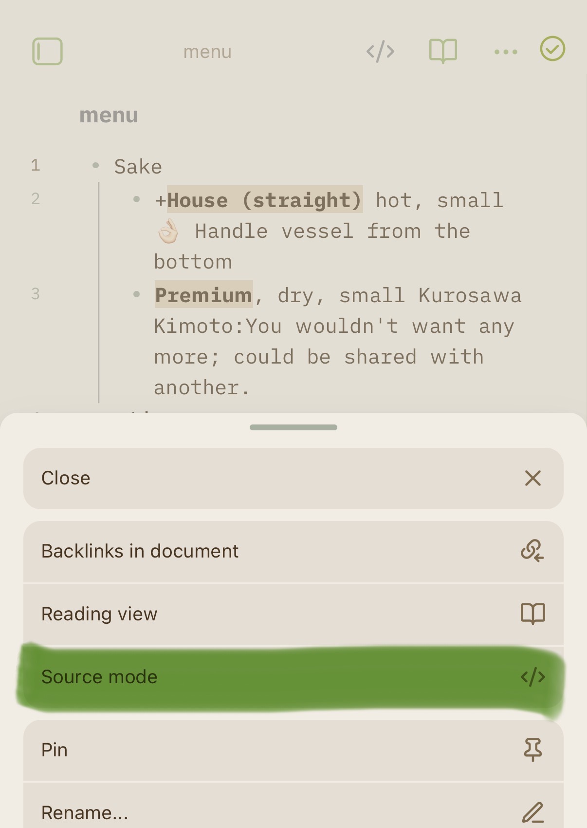Viewport: 587px width, 828px height.
Task: Switch to reading view via header book icon
Action: [443, 51]
